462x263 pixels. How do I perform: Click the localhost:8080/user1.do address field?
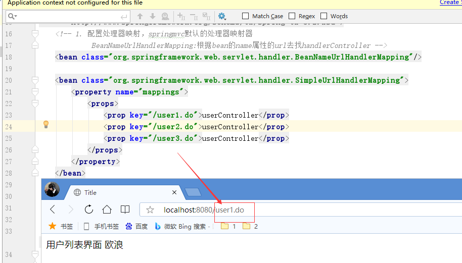pyautogui.click(x=301, y=210)
